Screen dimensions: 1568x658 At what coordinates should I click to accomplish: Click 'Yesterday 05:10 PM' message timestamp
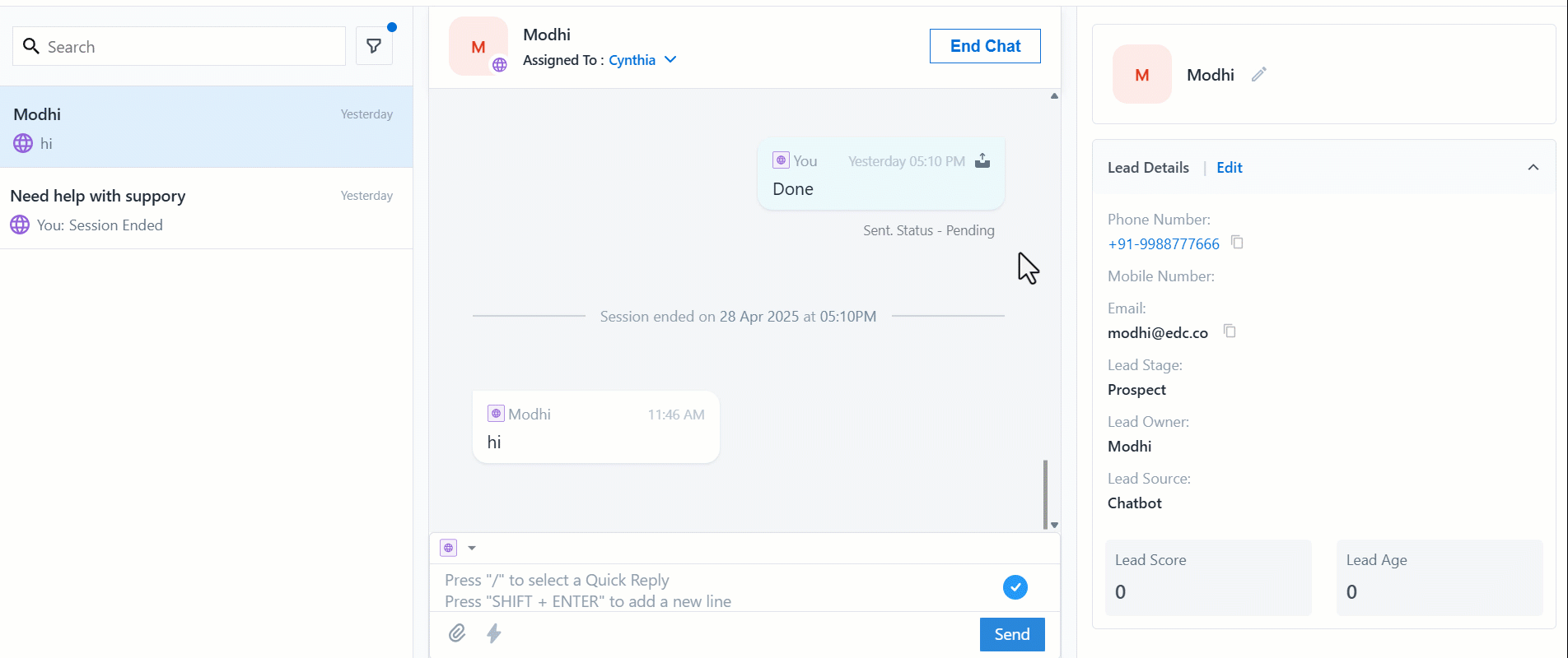tap(907, 161)
